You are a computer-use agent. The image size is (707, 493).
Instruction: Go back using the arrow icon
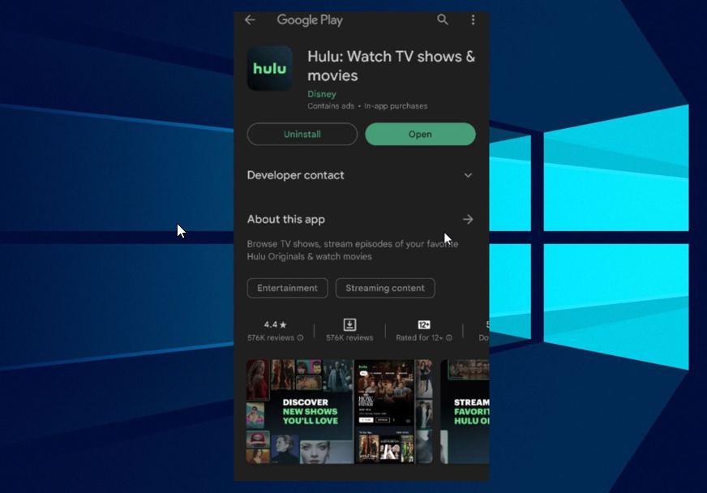pos(250,19)
